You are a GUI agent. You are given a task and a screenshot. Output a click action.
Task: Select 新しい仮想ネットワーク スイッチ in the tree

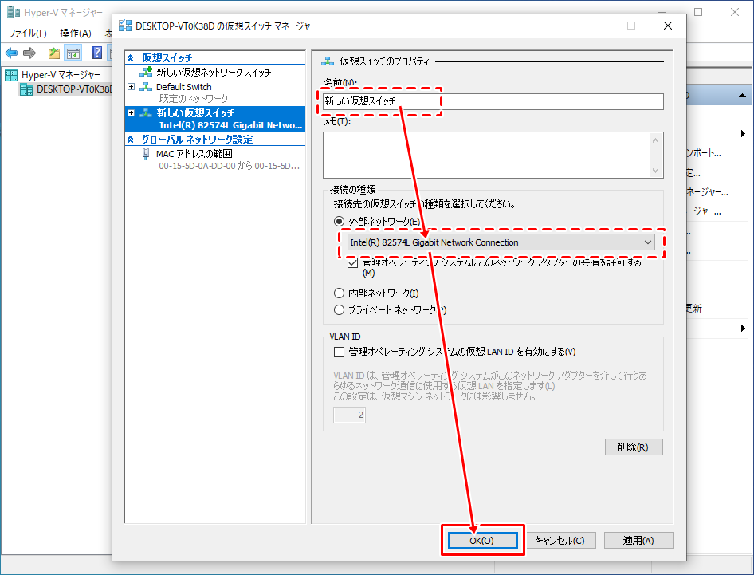(213, 73)
